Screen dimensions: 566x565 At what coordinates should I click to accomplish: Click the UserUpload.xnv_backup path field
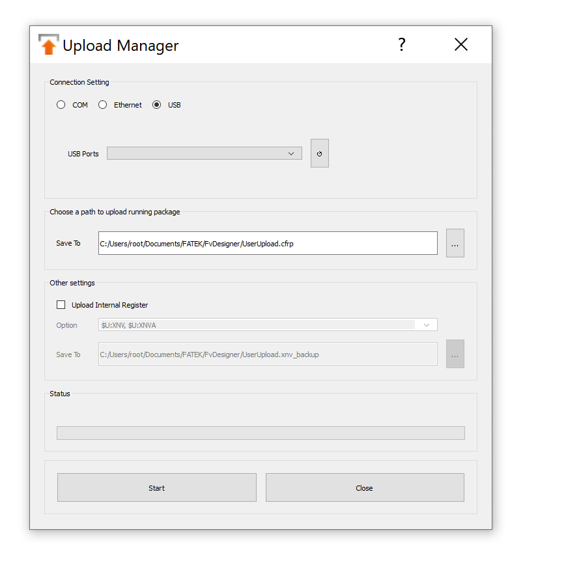(268, 355)
